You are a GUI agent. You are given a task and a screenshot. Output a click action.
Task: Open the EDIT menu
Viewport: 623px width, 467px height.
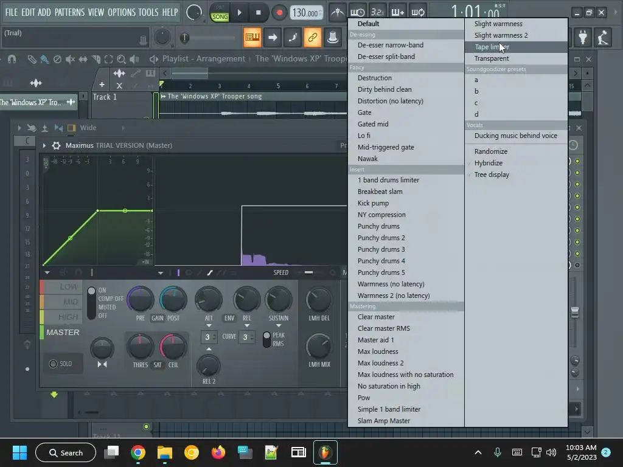coord(28,12)
